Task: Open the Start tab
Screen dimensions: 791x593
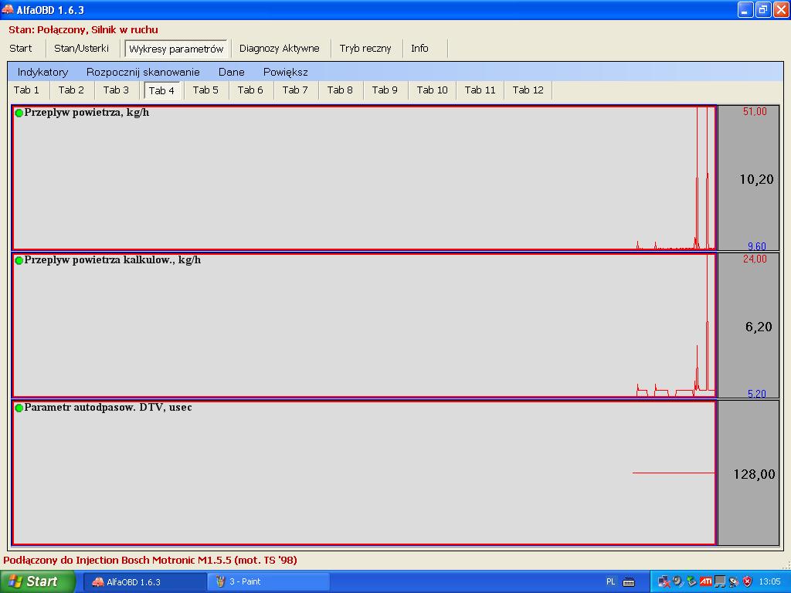Action: (21, 49)
